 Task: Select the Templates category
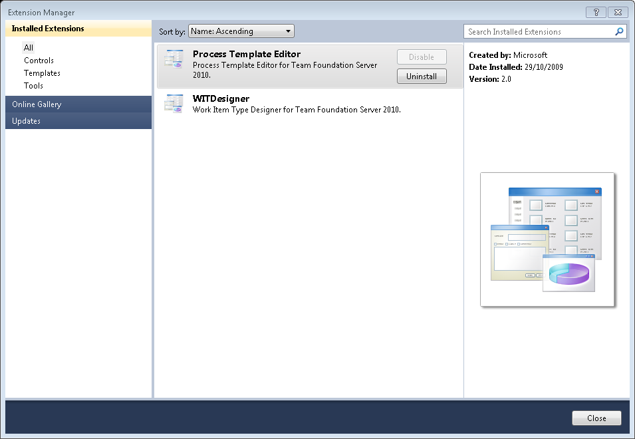tap(42, 73)
